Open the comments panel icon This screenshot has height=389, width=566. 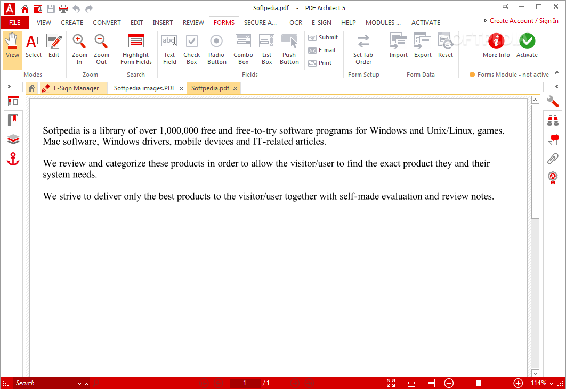click(553, 139)
